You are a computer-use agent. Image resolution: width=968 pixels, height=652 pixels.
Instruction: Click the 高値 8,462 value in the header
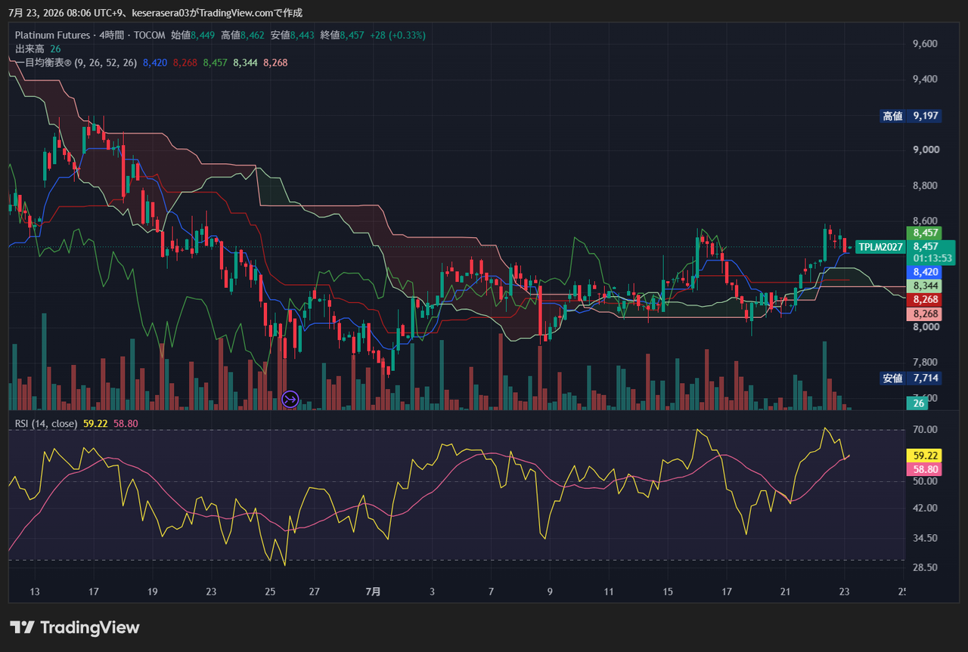pos(243,35)
